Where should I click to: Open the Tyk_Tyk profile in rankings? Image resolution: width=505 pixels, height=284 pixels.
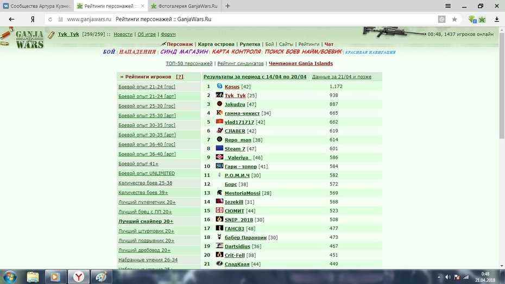(235, 96)
